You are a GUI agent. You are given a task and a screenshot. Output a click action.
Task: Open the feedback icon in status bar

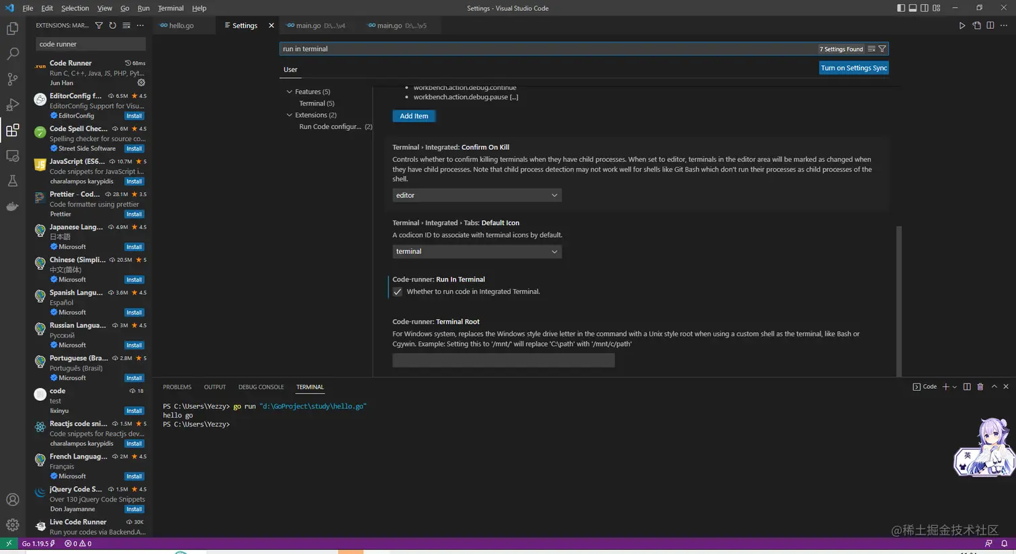988,543
